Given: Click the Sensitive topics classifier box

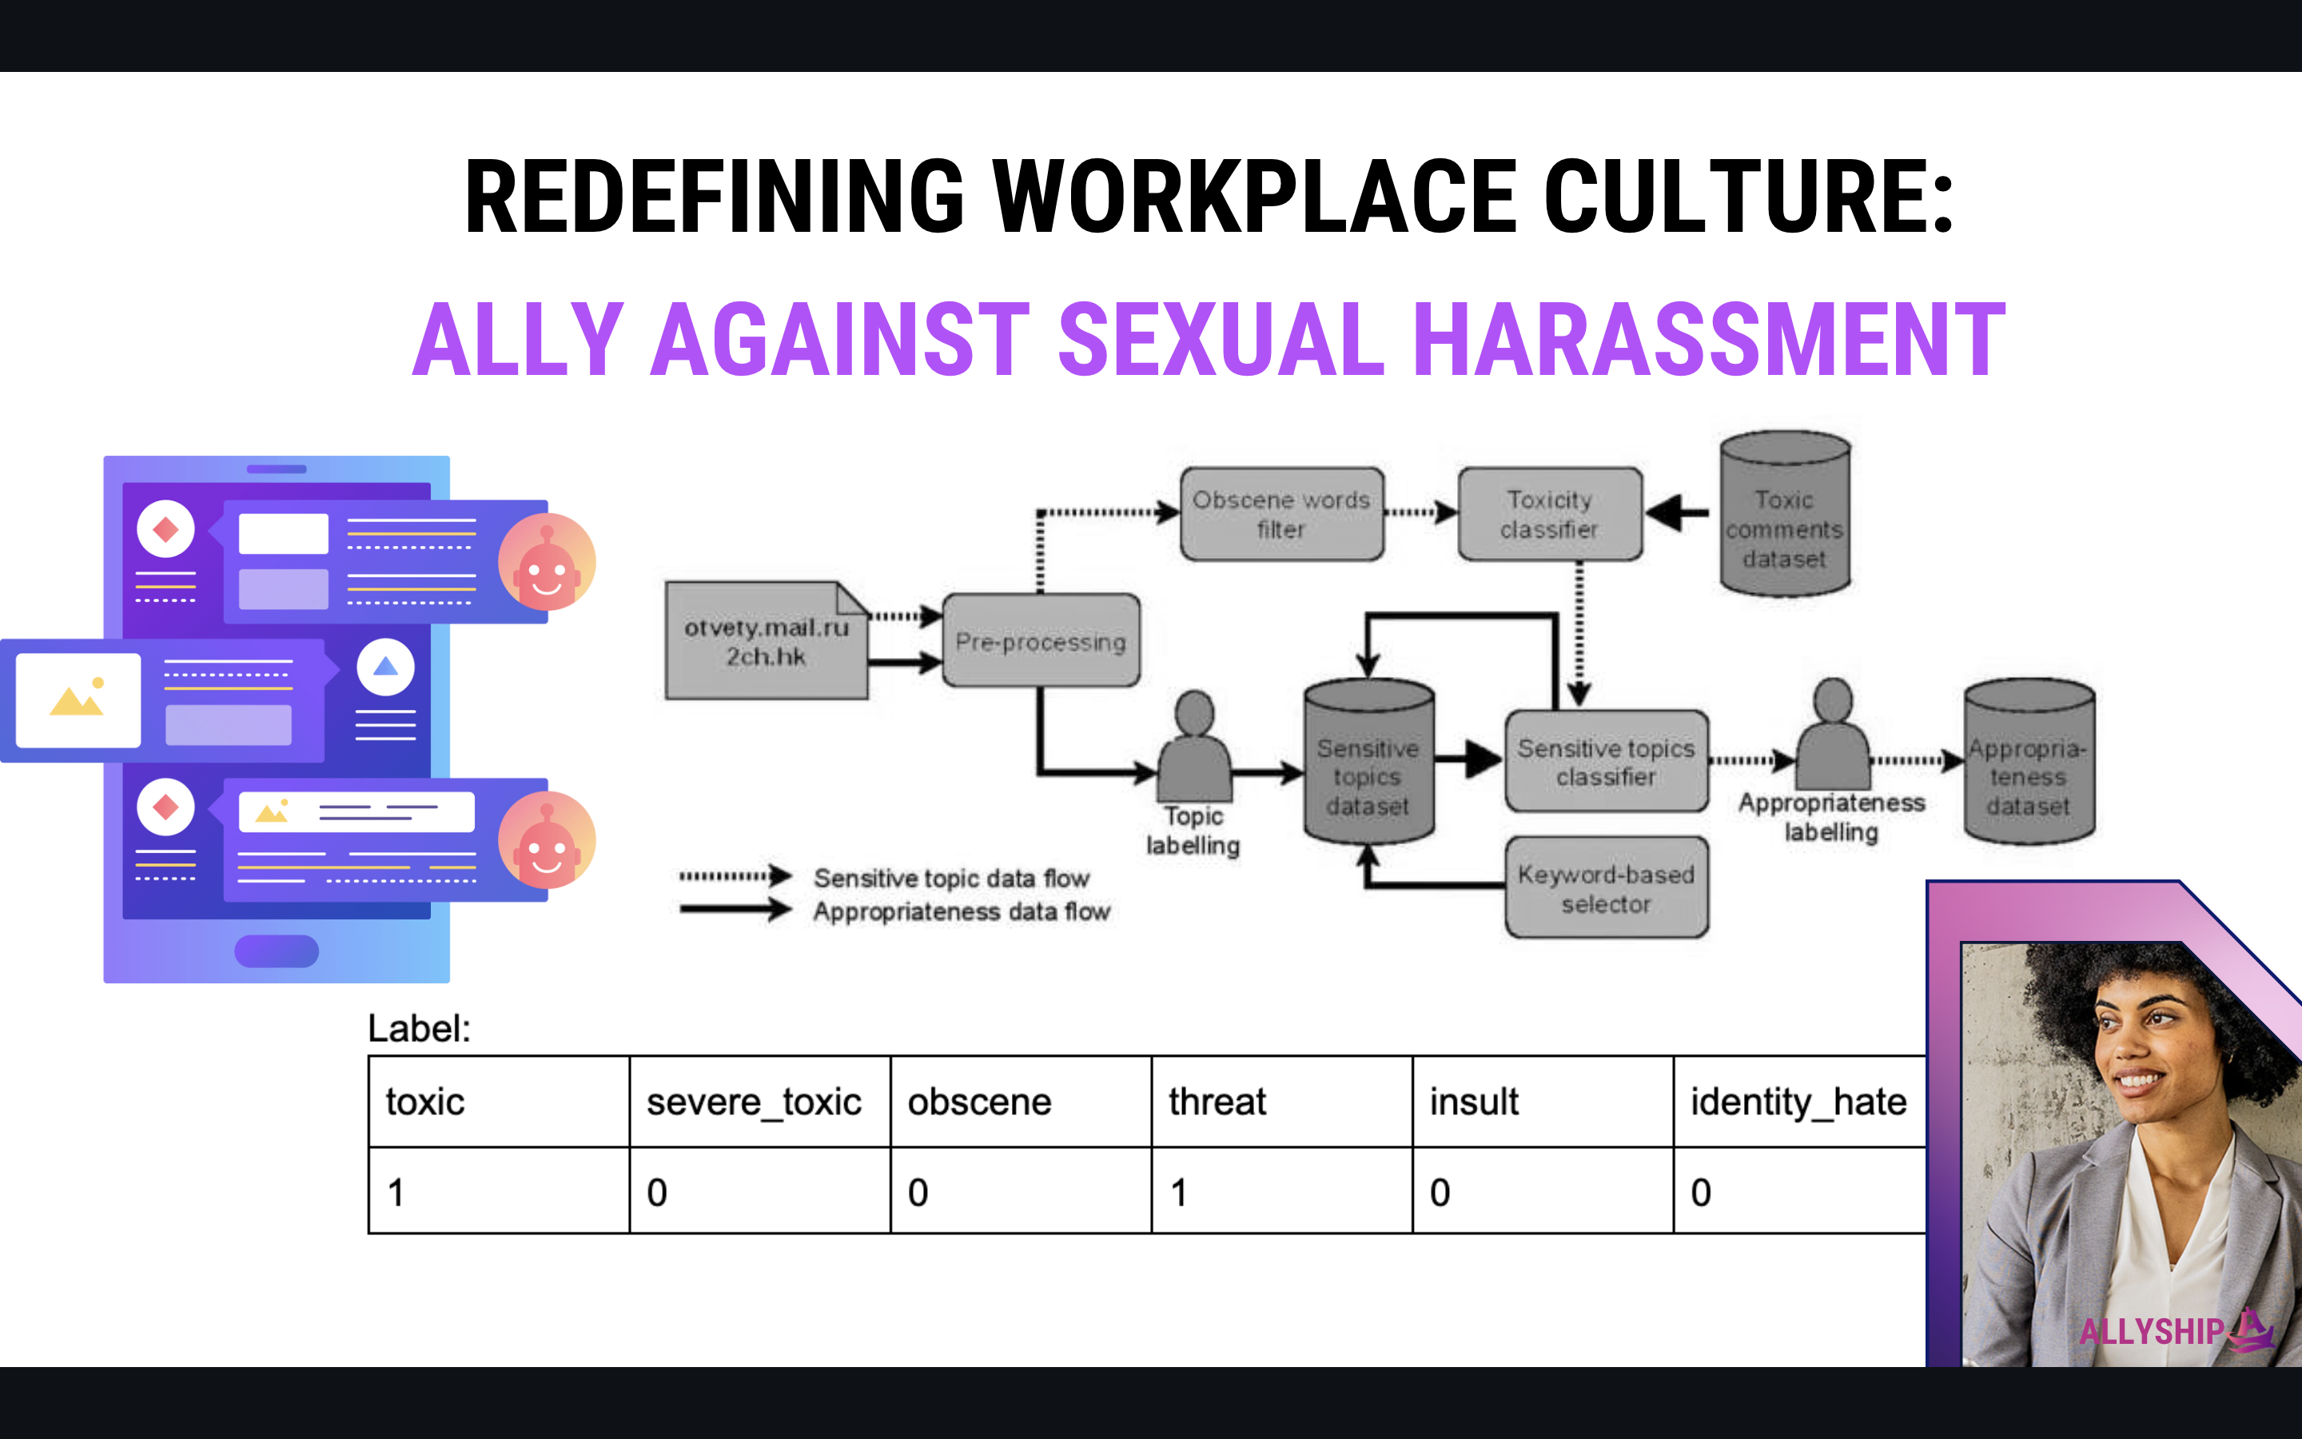Looking at the screenshot, I should pos(1606,761).
